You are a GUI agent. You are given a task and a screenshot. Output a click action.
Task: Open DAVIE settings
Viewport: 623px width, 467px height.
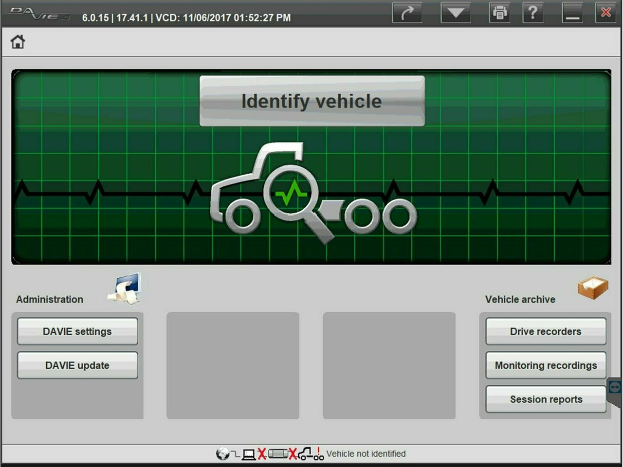point(77,331)
